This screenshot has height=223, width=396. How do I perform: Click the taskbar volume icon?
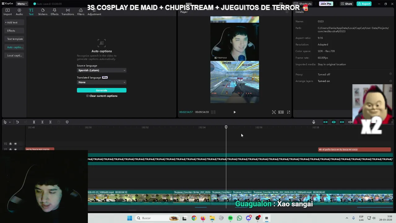(374, 218)
